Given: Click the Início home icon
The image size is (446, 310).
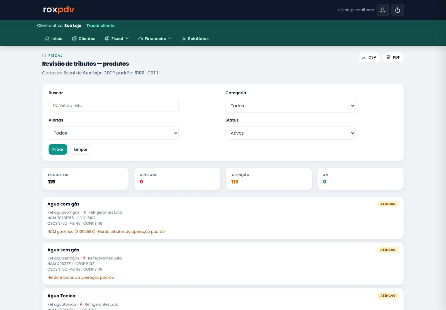Looking at the screenshot, I should 47,38.
